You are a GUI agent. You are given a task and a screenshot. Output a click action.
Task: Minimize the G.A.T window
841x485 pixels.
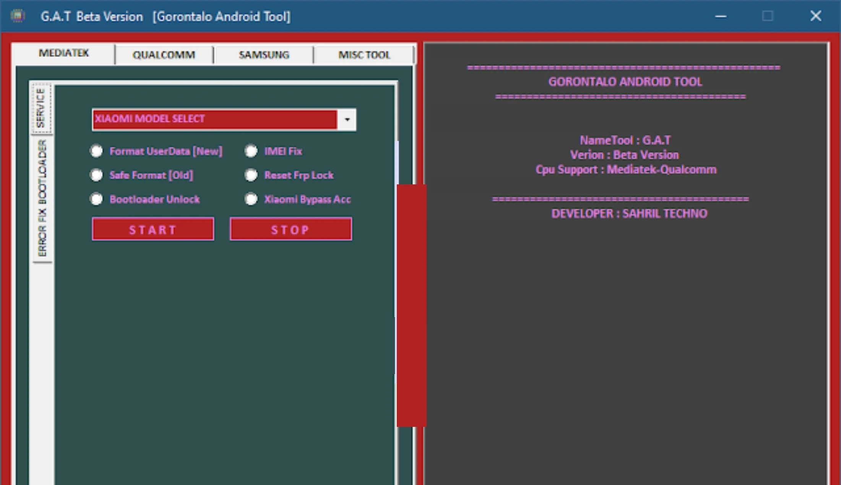[x=721, y=16]
